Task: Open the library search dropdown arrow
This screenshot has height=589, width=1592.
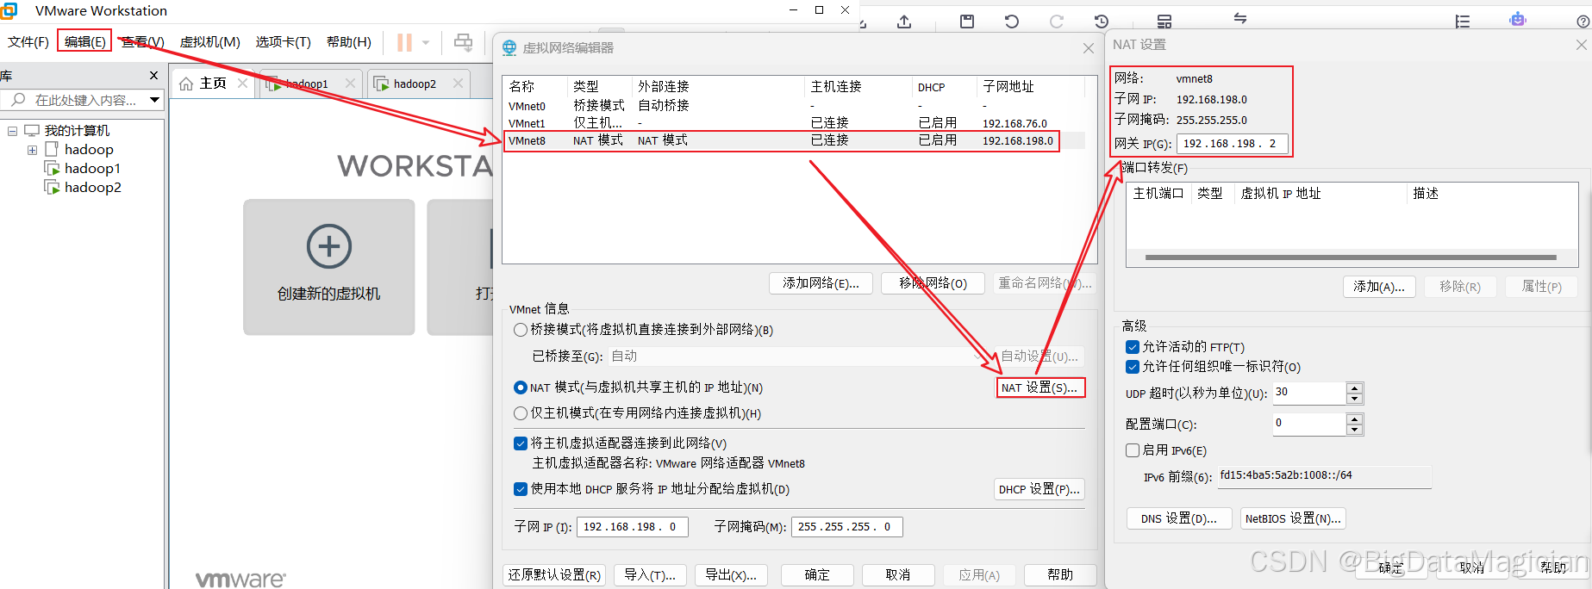Action: point(155,100)
